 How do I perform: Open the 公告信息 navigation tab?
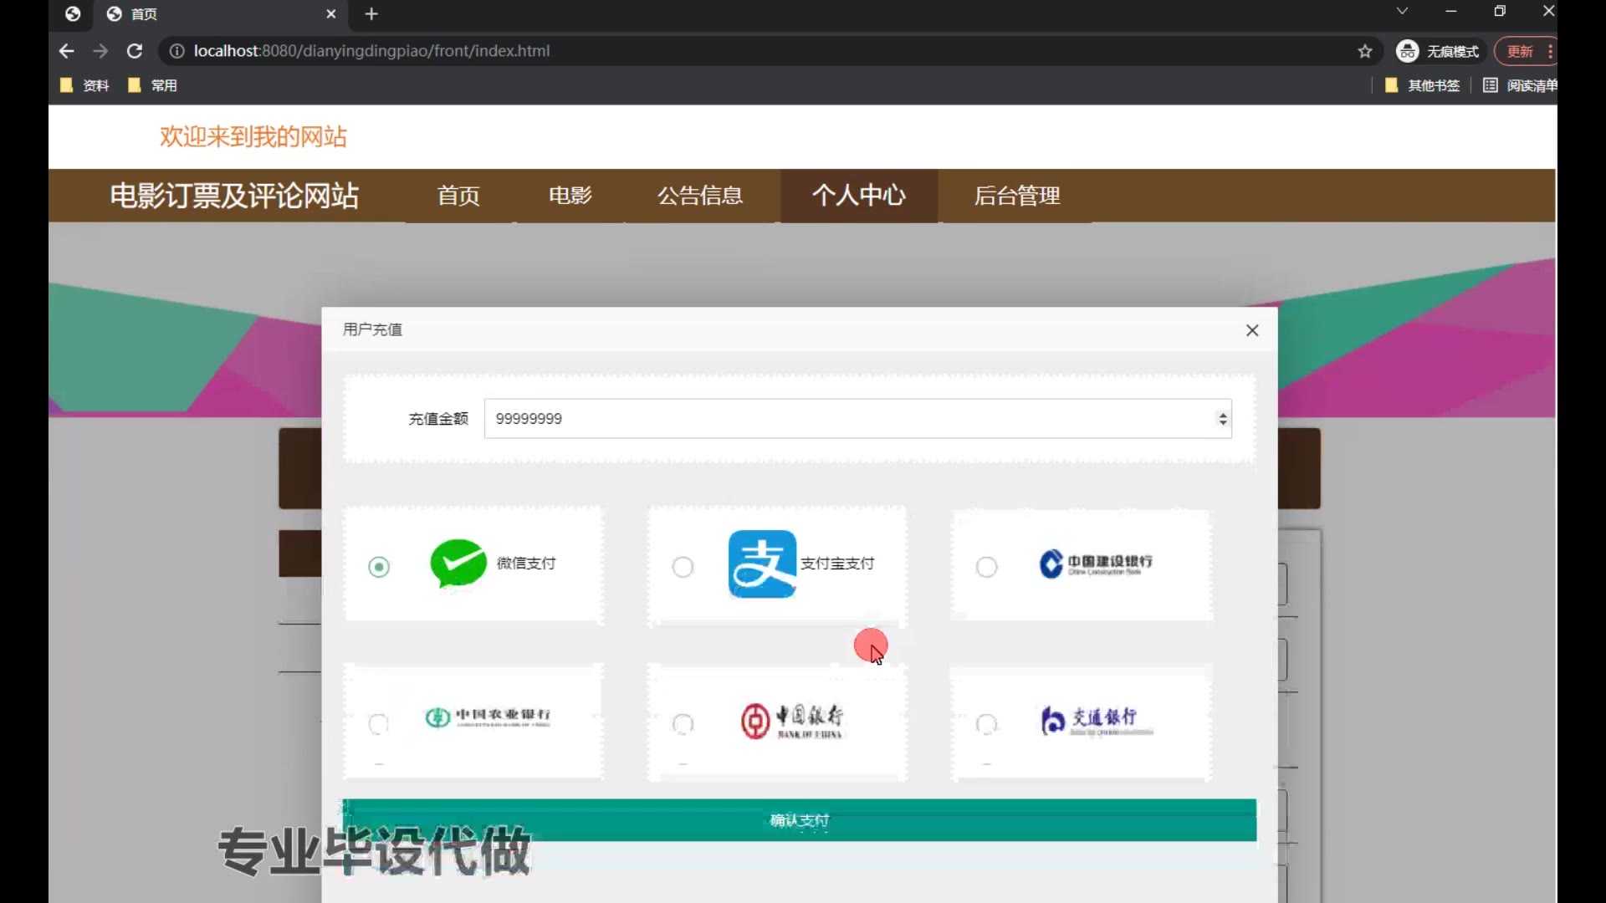[700, 196]
